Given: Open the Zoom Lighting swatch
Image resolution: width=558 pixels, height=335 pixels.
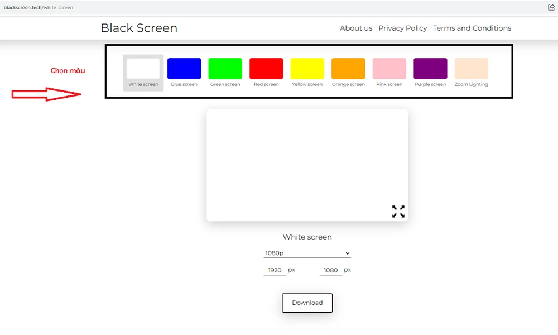Looking at the screenshot, I should pyautogui.click(x=471, y=73).
